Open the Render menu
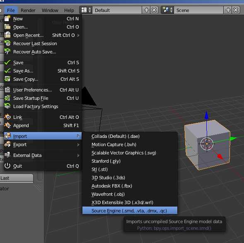 pos(28,10)
